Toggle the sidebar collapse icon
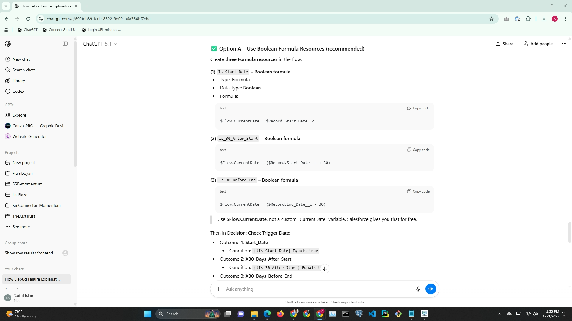Image resolution: width=572 pixels, height=321 pixels. coord(65,44)
